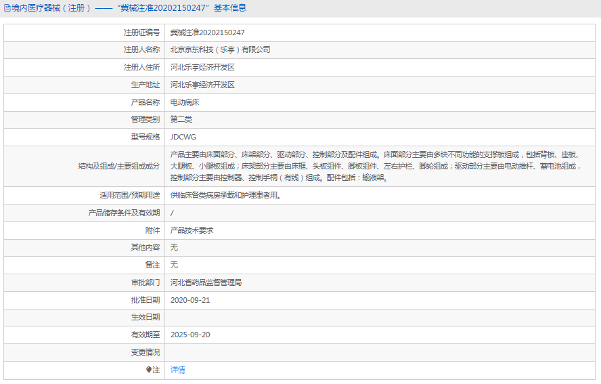This screenshot has width=601, height=384.
Task: Select registrant name 北京京东科技（乐亭）有限公司
Action: pyautogui.click(x=221, y=50)
